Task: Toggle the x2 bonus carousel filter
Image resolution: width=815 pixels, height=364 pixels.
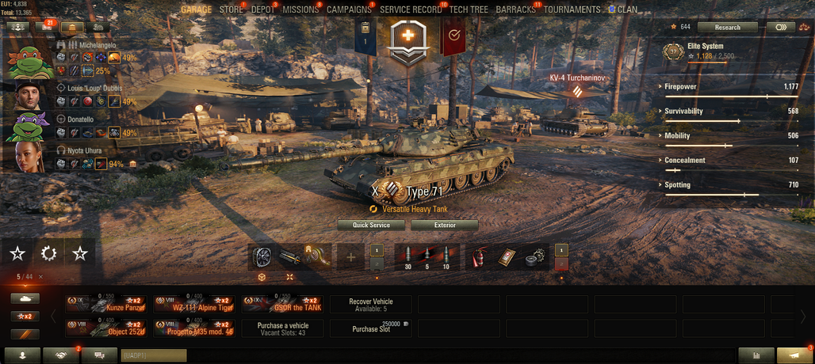Action: tap(25, 317)
